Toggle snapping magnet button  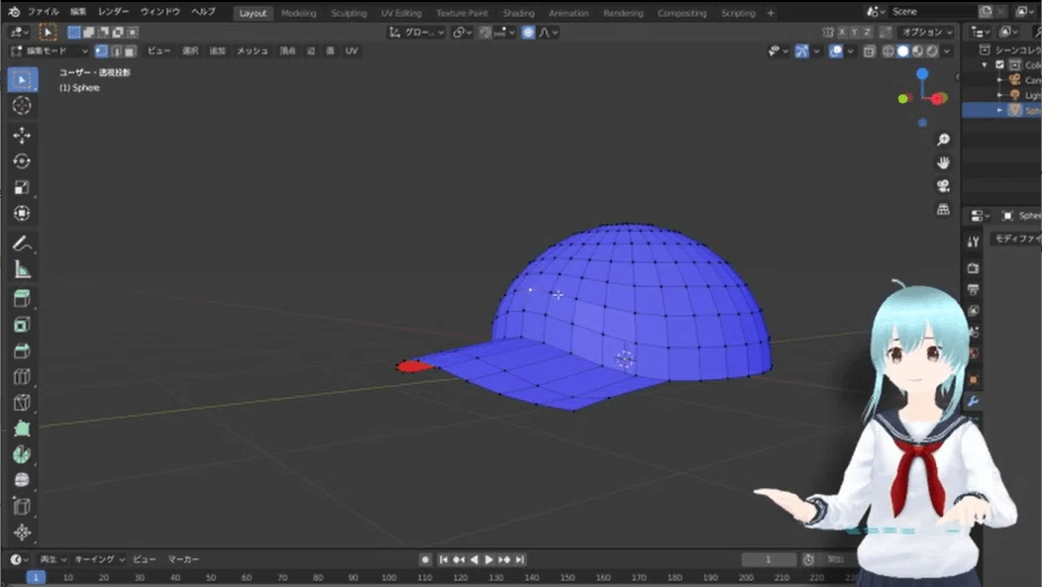pyautogui.click(x=485, y=32)
